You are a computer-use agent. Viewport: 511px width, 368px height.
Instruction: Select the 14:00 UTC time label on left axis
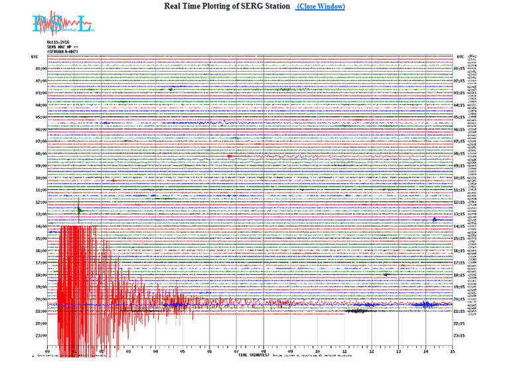click(x=39, y=227)
